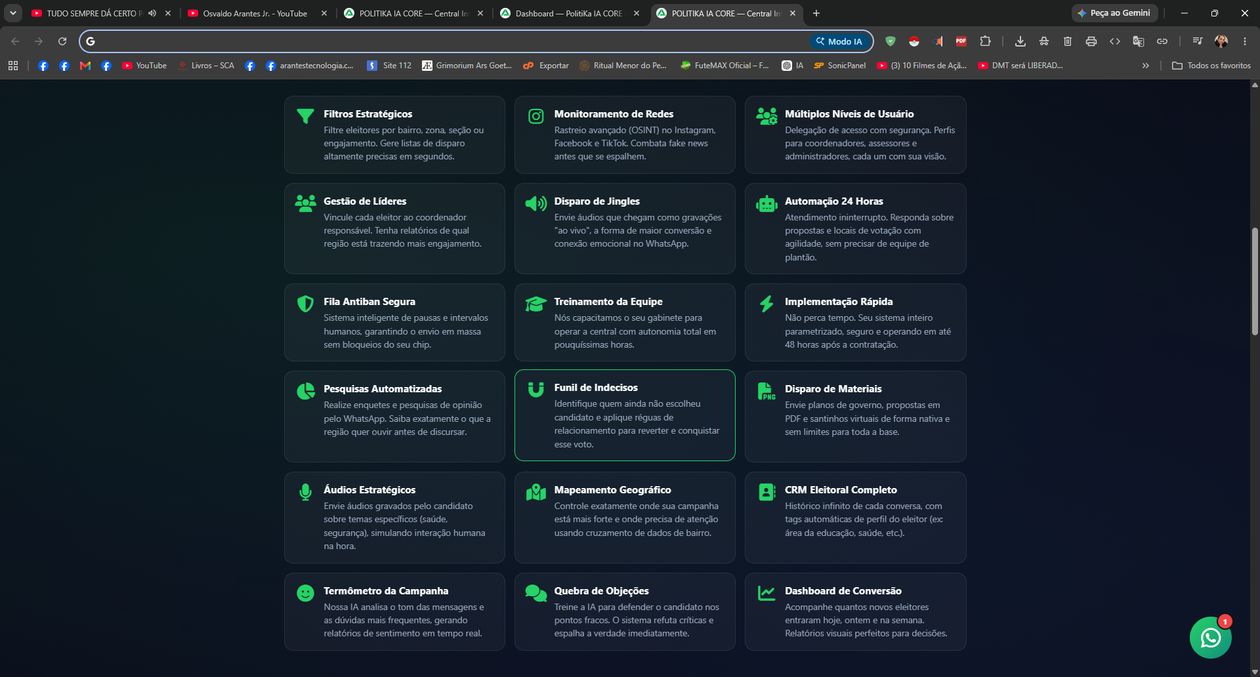
Task: Open the Todos os favoritos folder
Action: pos(1211,66)
